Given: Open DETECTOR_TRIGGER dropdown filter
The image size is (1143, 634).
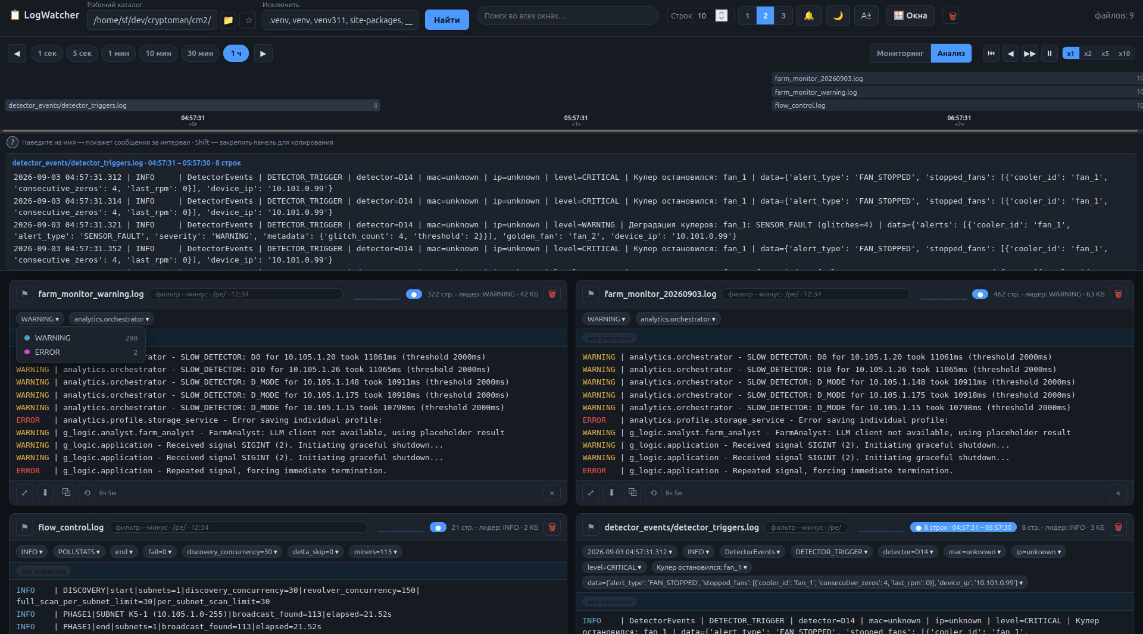Looking at the screenshot, I should pyautogui.click(x=831, y=552).
